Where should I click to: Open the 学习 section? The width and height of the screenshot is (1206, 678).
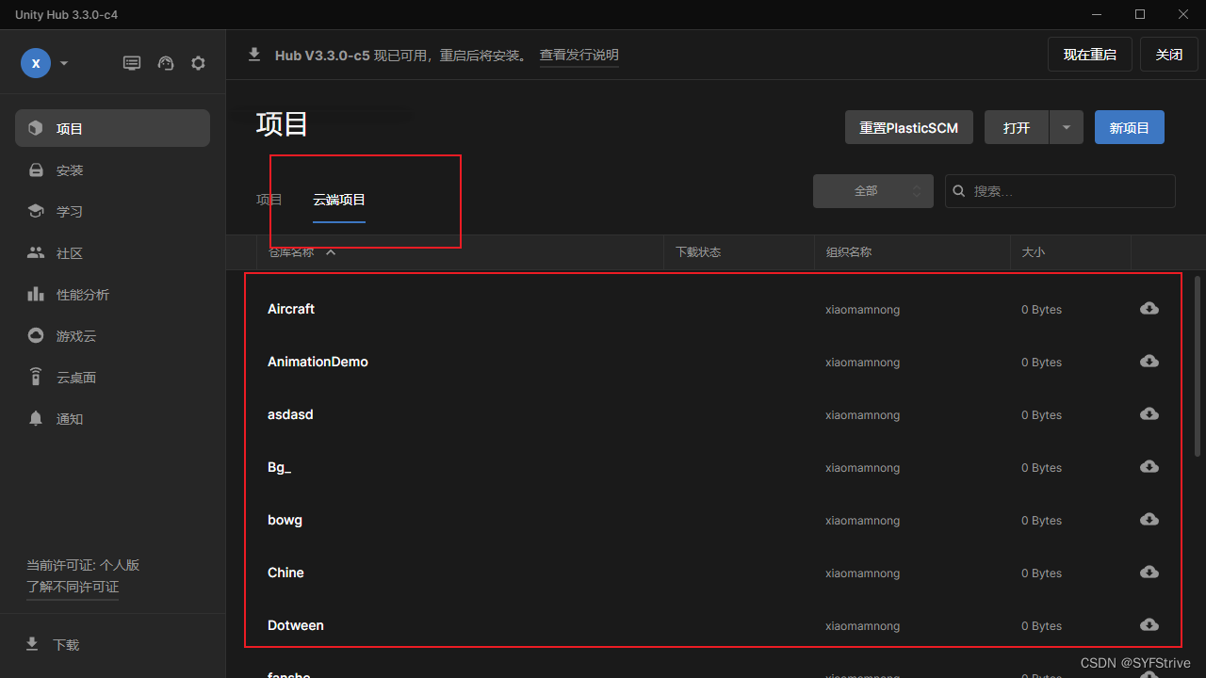pos(112,212)
